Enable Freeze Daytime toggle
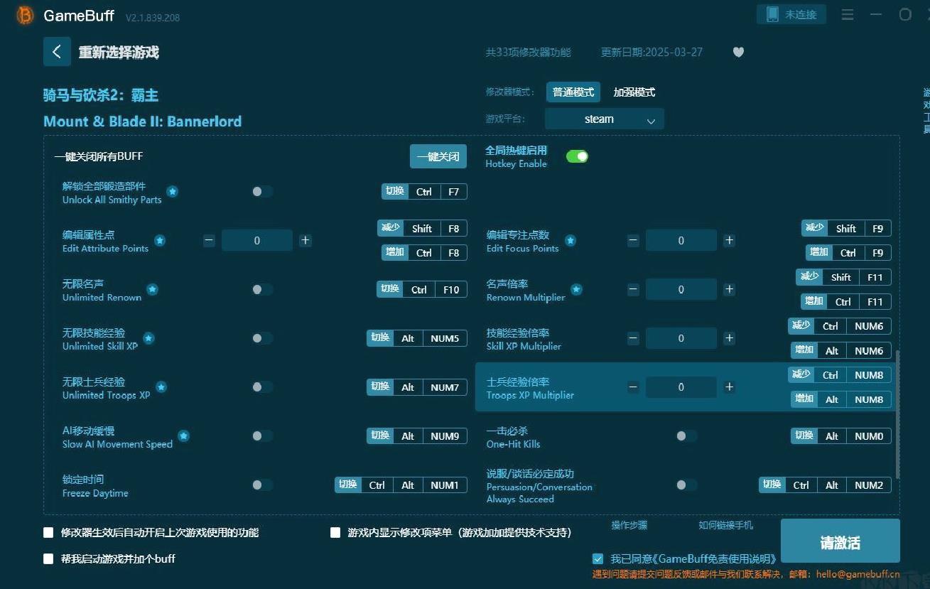This screenshot has width=930, height=589. click(262, 485)
